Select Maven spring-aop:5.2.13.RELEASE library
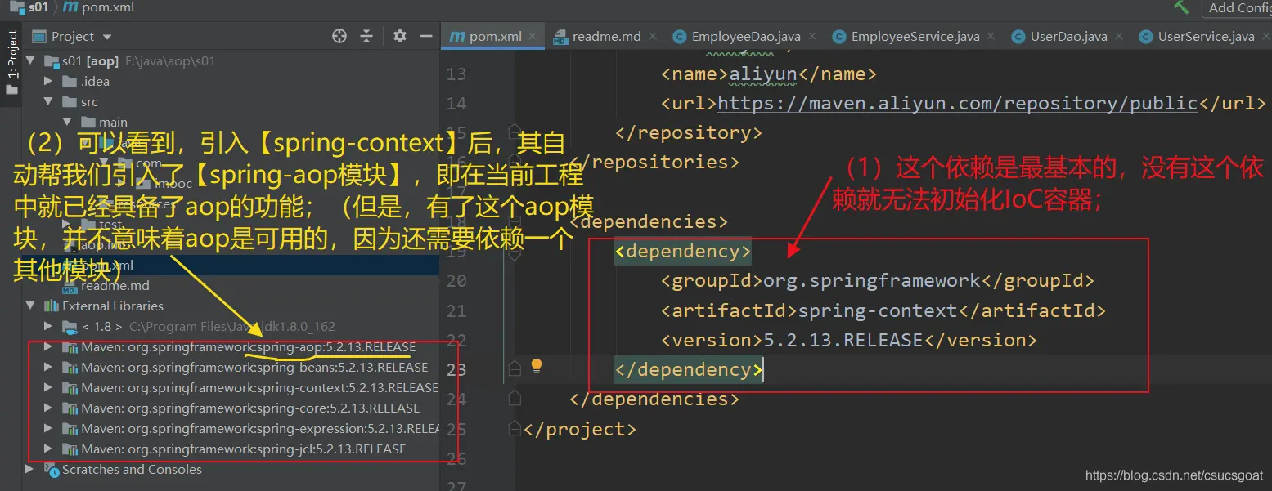Image resolution: width=1272 pixels, height=491 pixels. [248, 347]
